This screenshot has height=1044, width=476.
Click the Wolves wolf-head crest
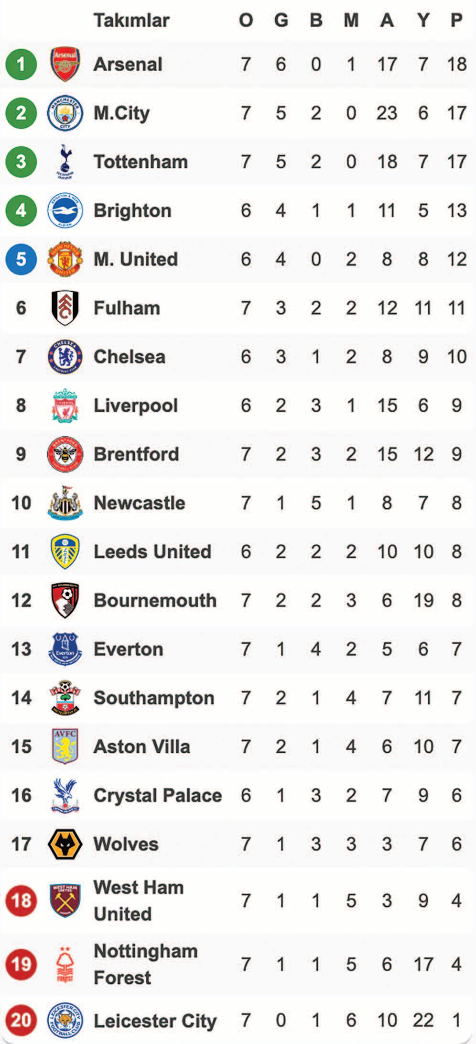(65, 844)
